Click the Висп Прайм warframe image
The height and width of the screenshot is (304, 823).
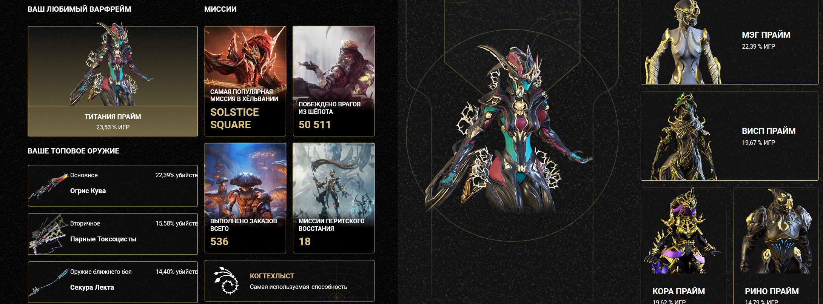coord(683,137)
